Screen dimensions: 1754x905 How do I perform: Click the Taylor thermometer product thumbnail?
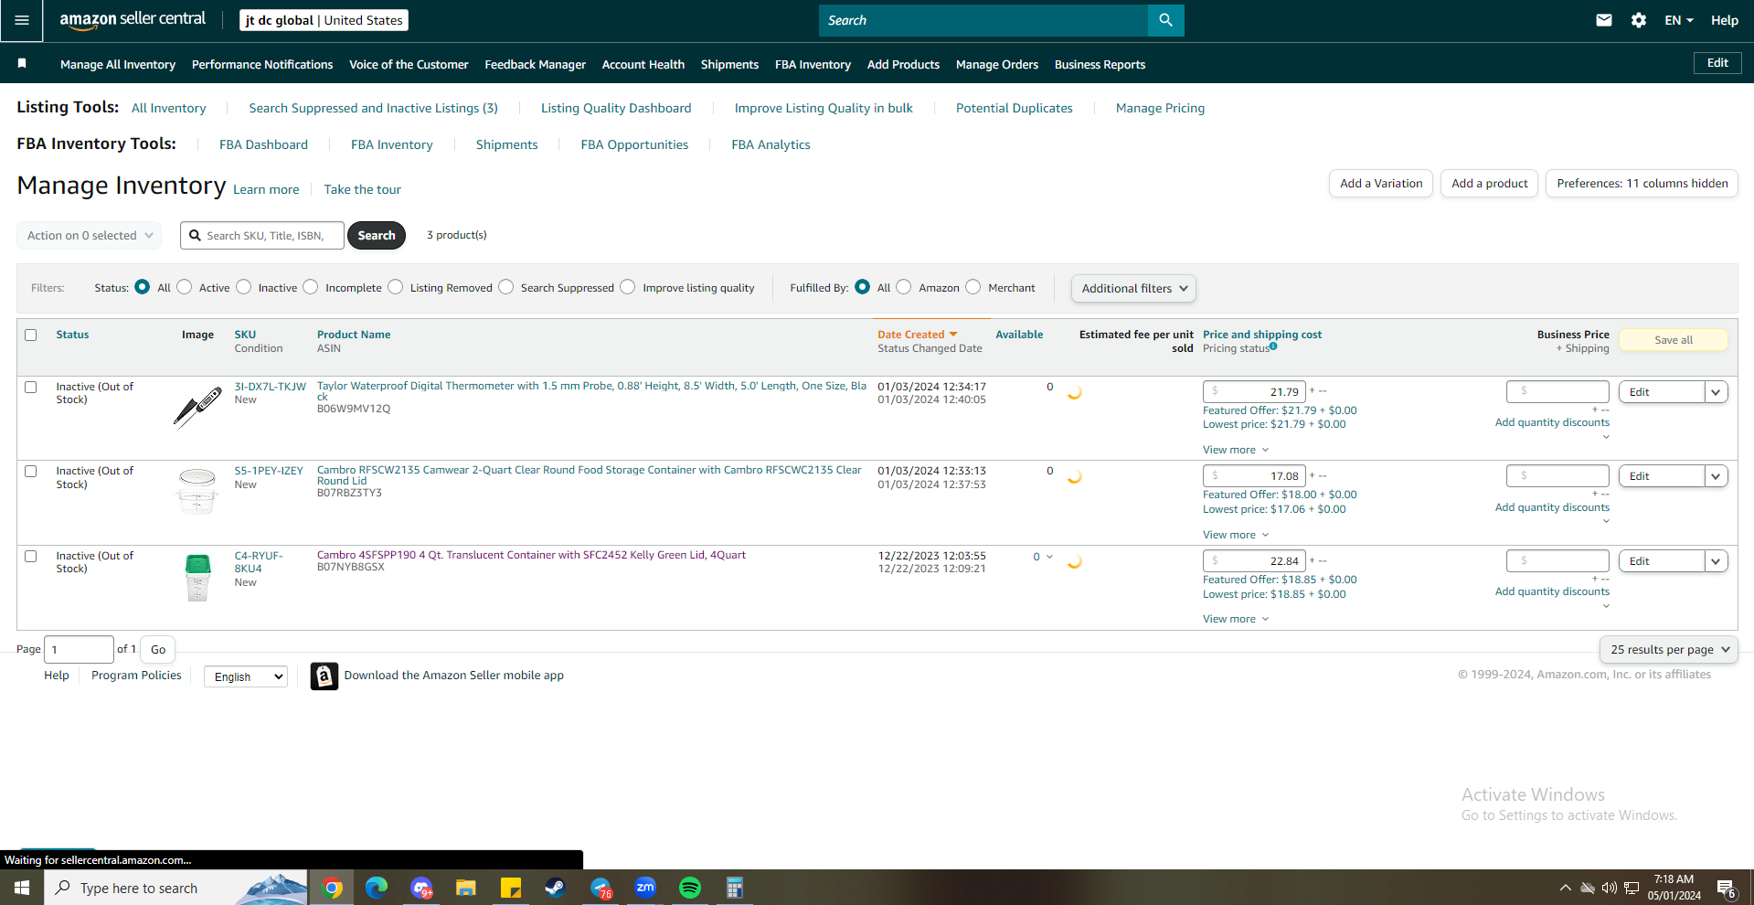(x=197, y=407)
